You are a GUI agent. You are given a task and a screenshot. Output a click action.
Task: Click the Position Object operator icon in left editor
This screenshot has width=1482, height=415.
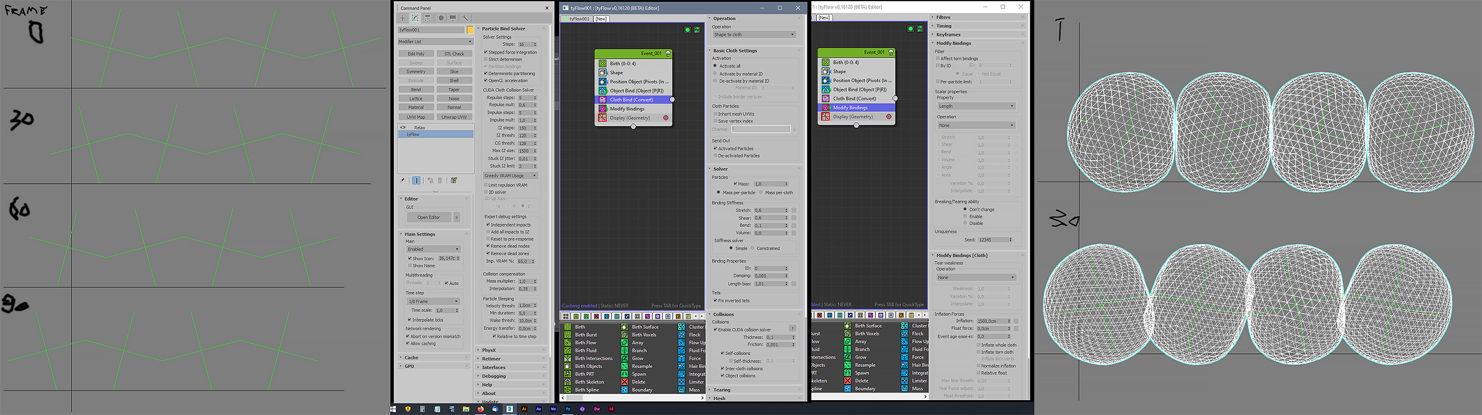(x=602, y=82)
